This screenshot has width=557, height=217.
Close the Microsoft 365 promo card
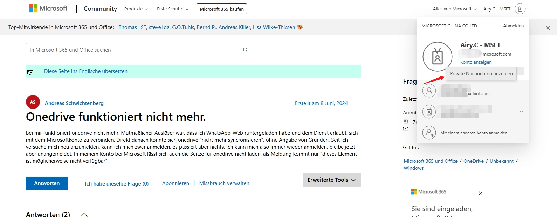[481, 193]
